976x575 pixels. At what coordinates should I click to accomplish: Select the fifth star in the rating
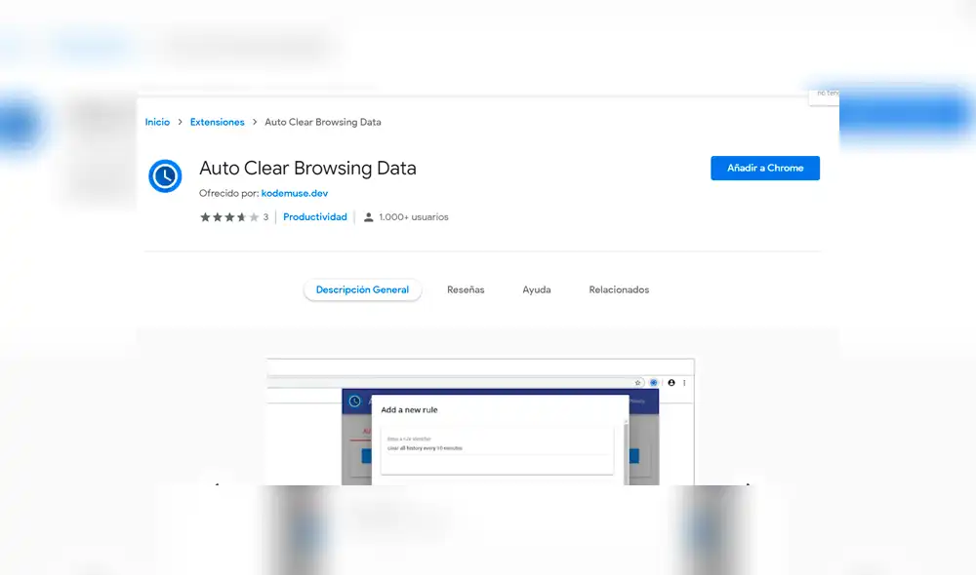click(252, 217)
